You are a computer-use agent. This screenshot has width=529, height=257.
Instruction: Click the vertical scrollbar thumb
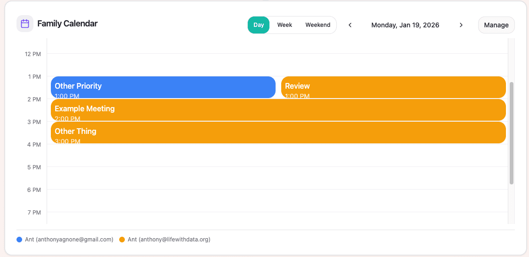pyautogui.click(x=512, y=133)
